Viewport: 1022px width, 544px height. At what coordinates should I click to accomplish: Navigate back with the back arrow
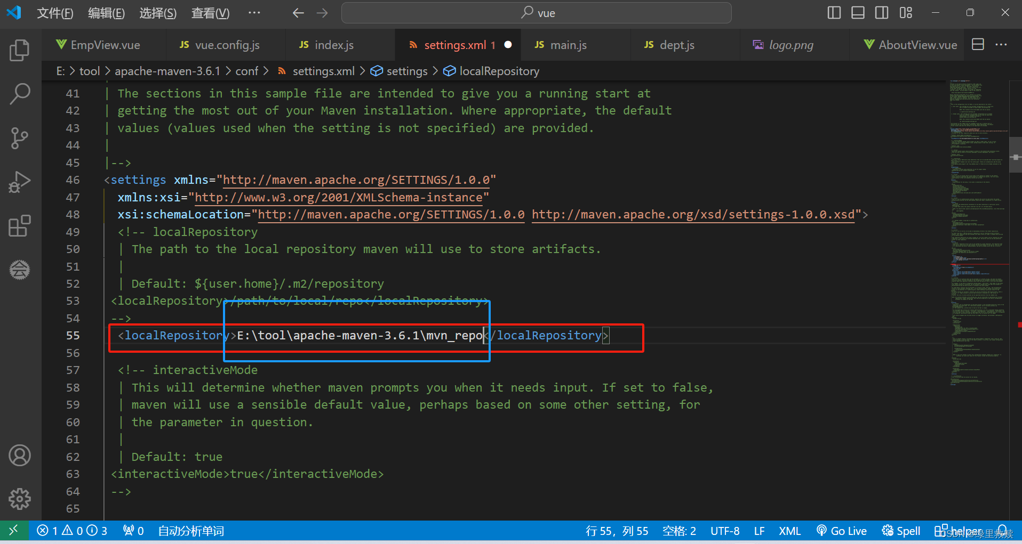pos(298,13)
